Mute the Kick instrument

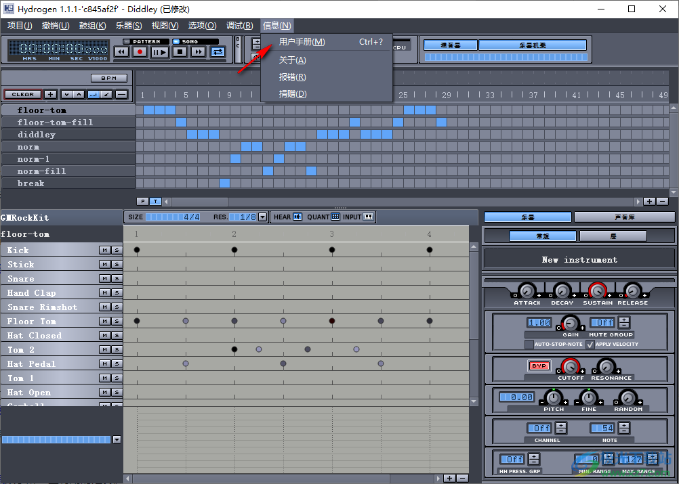(105, 250)
